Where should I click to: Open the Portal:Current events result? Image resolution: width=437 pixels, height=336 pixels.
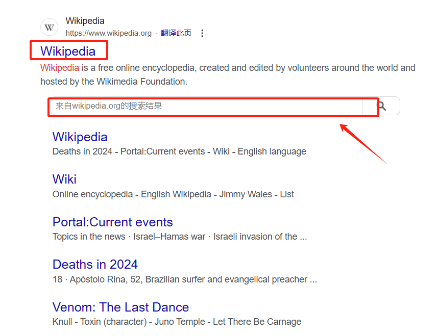112,222
